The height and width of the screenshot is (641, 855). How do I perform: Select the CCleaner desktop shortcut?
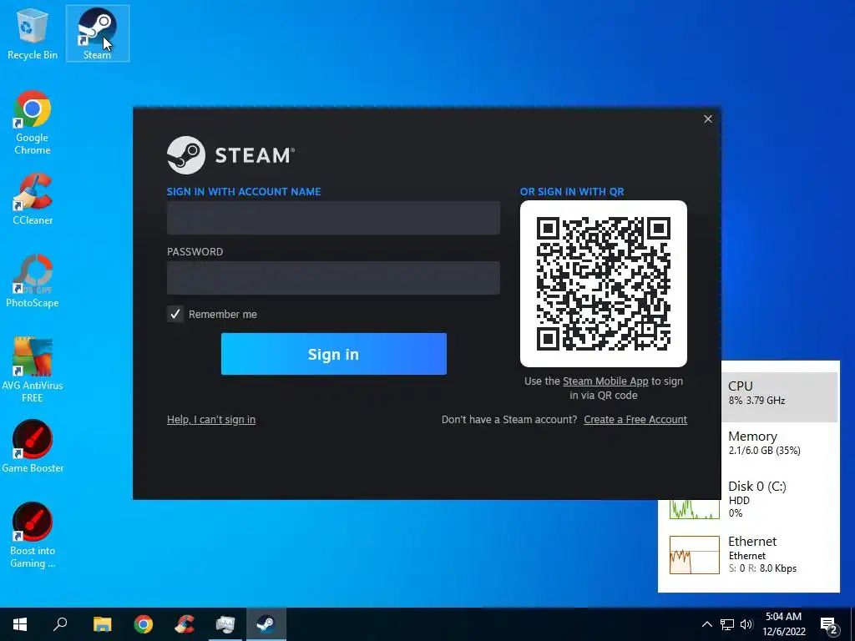click(33, 199)
